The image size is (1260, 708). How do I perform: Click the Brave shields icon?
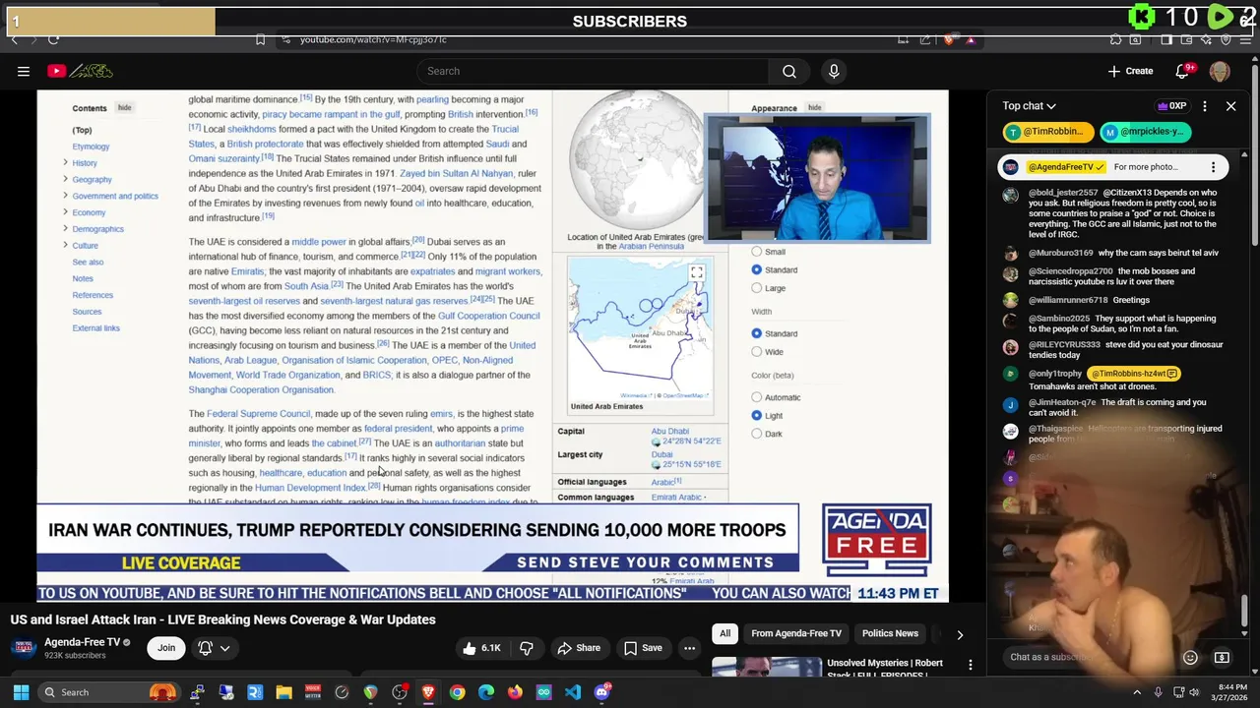click(948, 39)
